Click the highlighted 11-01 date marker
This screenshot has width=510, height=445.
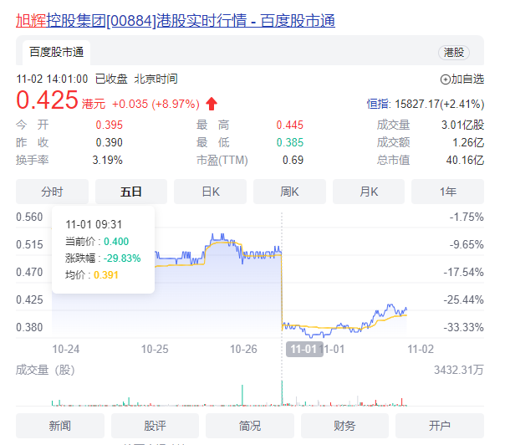[304, 350]
